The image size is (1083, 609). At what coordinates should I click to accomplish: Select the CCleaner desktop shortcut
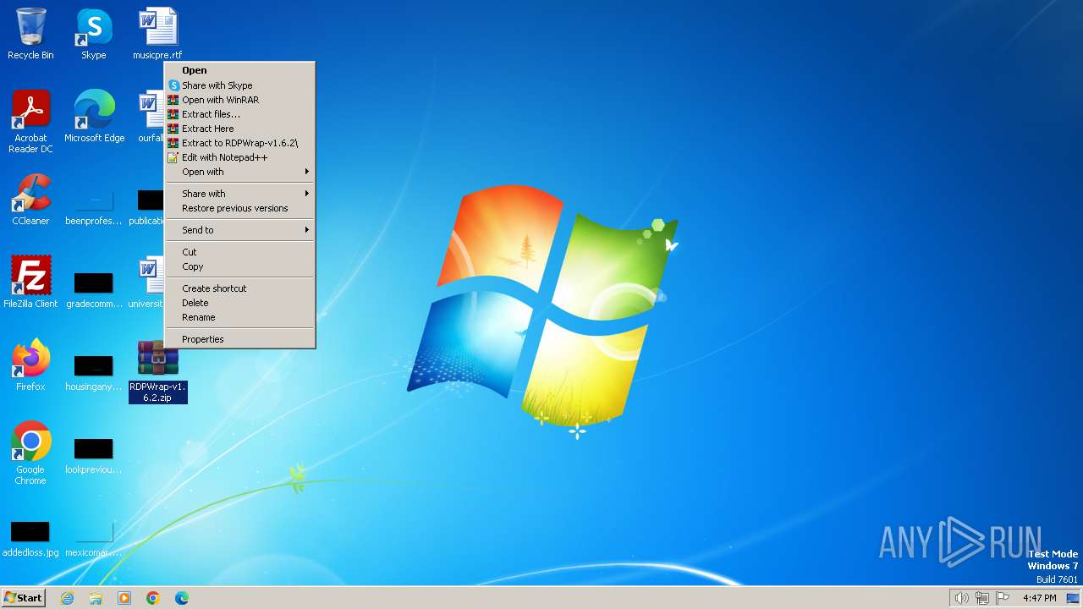click(30, 200)
